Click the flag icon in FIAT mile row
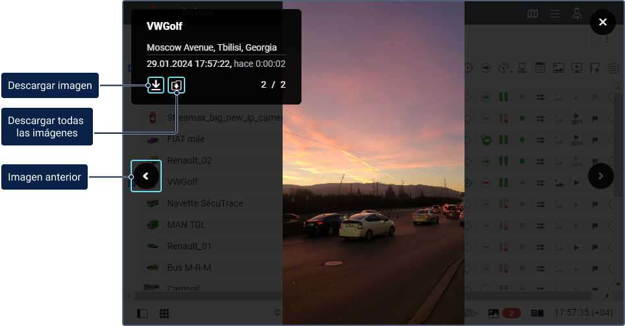 click(x=595, y=140)
